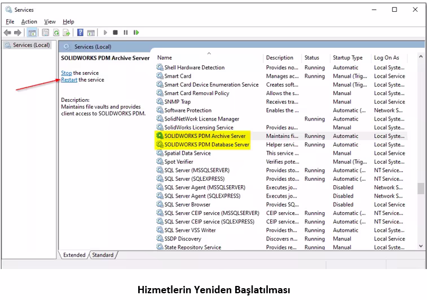Open Properties toolbar icon

pos(46,33)
